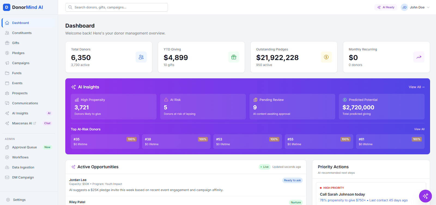Image resolution: width=436 pixels, height=205 pixels.
Task: Click the AI Ready status button
Action: pos(386,7)
